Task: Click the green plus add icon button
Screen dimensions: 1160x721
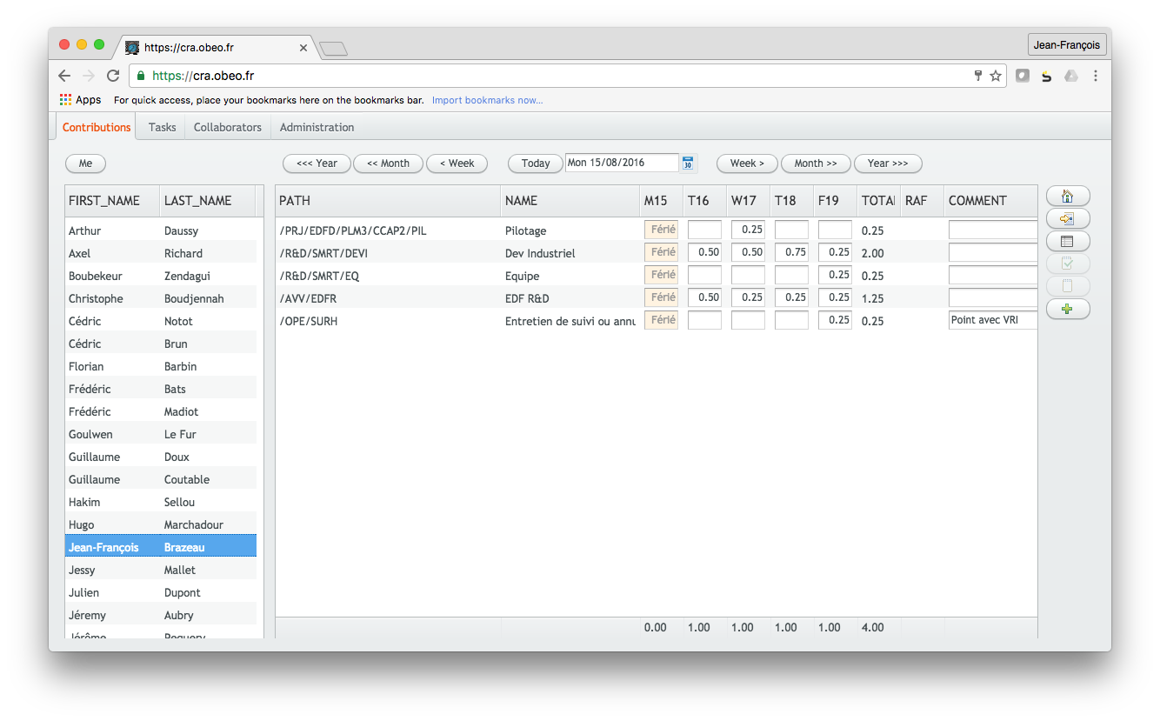Action: (1068, 310)
